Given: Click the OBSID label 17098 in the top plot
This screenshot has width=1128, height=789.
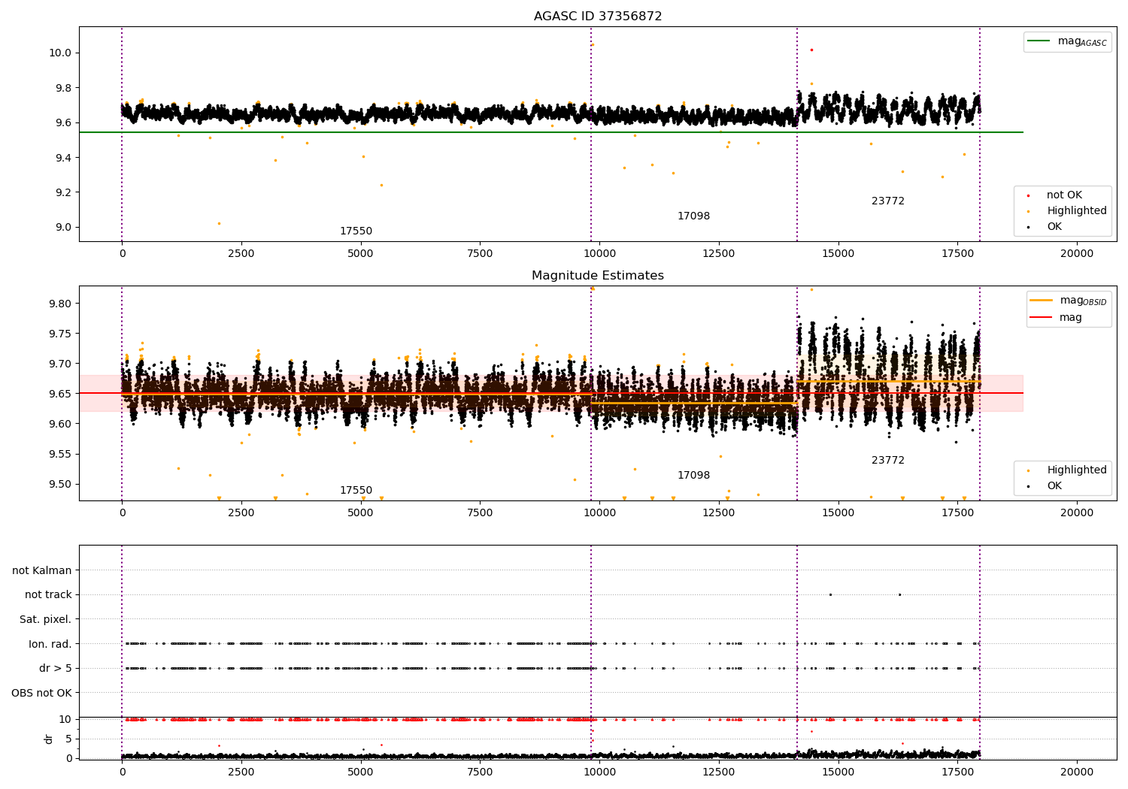Looking at the screenshot, I should coord(693,216).
